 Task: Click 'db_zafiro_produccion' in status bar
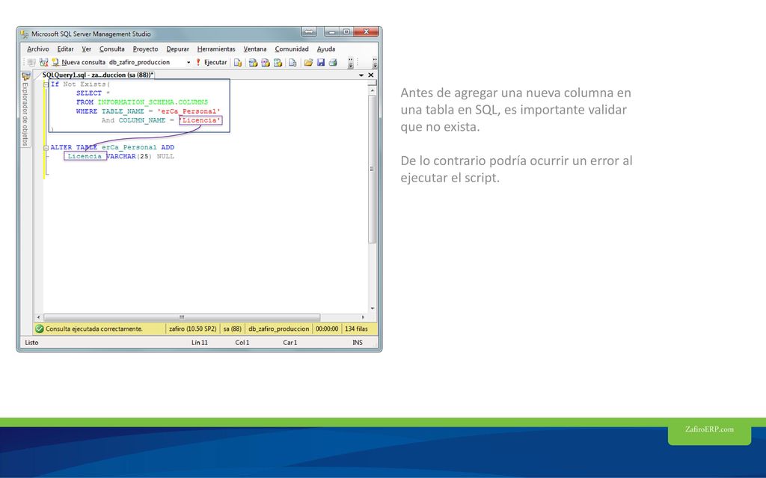coord(278,329)
